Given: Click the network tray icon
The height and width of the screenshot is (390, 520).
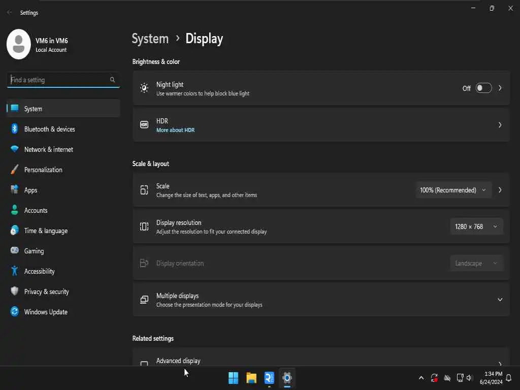Looking at the screenshot, I should click(x=460, y=378).
